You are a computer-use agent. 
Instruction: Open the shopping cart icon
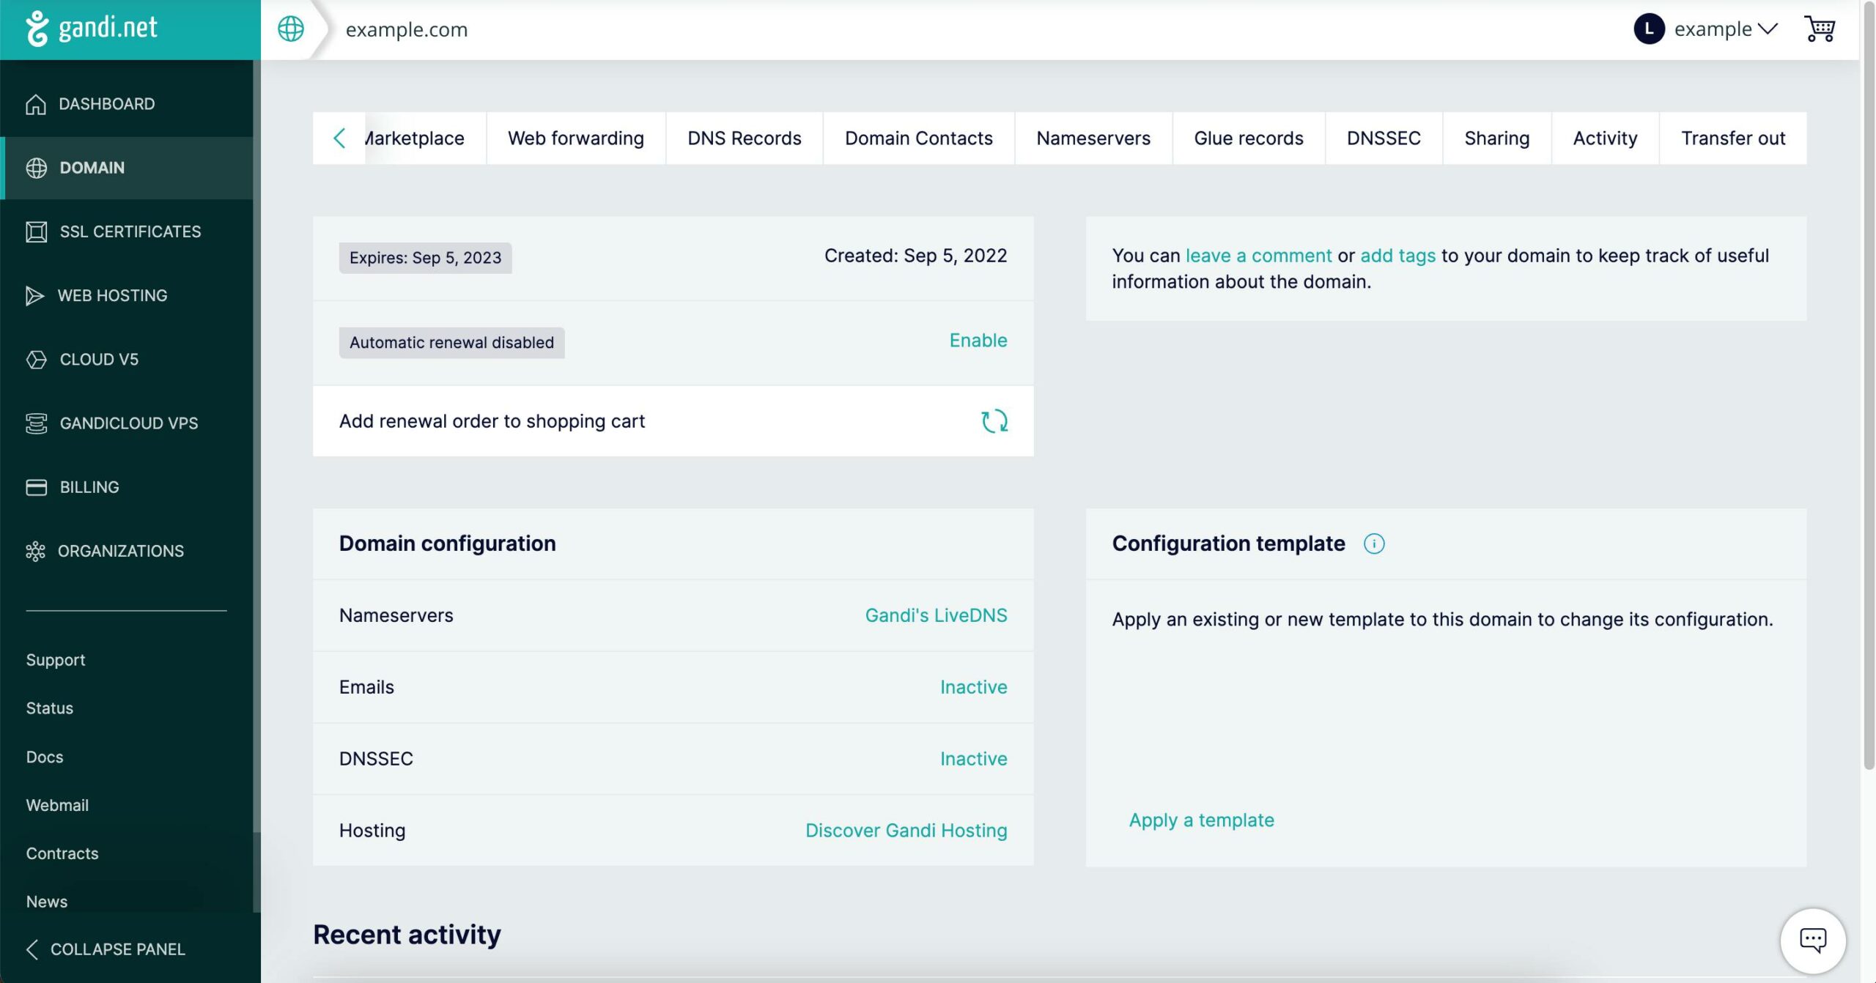point(1819,29)
